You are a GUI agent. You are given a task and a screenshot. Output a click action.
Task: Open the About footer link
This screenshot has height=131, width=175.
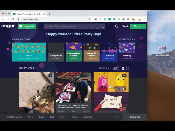pos(31,117)
